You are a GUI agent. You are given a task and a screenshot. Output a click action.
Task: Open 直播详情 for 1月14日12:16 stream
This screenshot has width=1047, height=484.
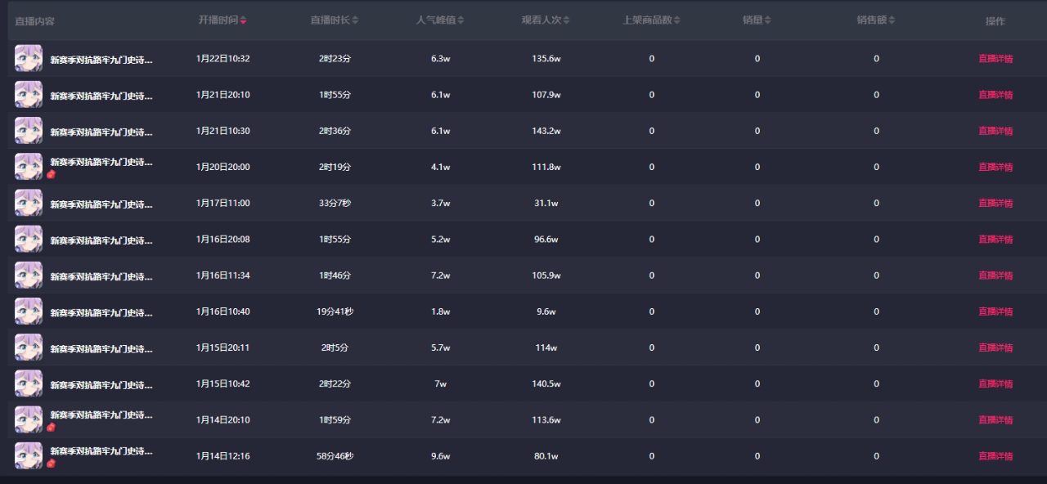pos(995,456)
